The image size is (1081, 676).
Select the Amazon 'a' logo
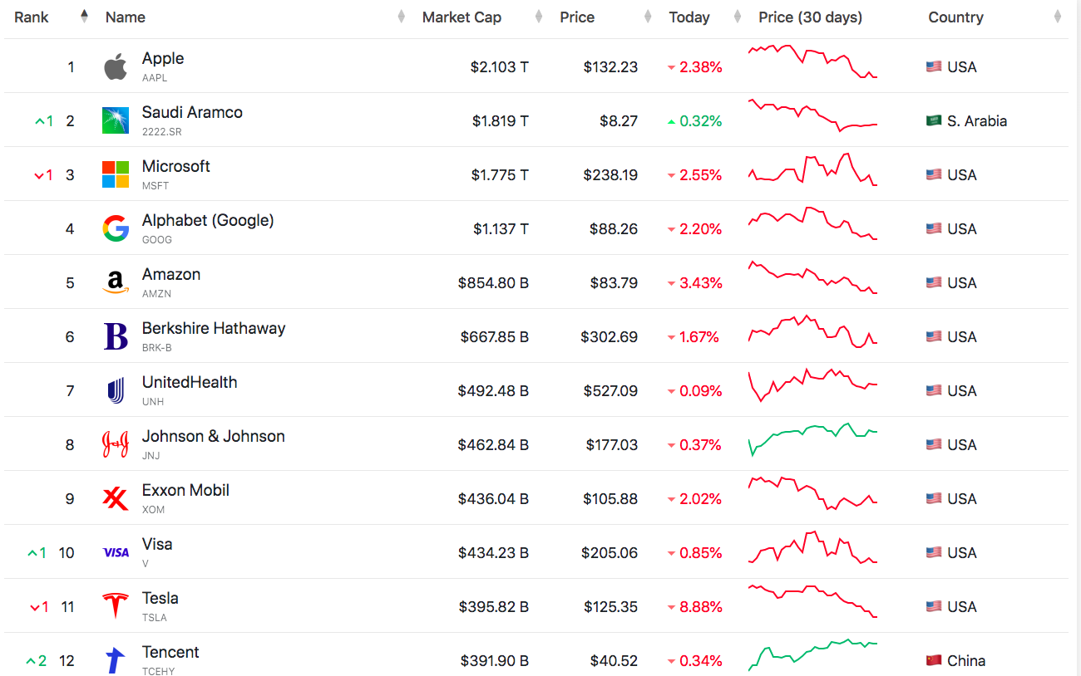(x=115, y=282)
